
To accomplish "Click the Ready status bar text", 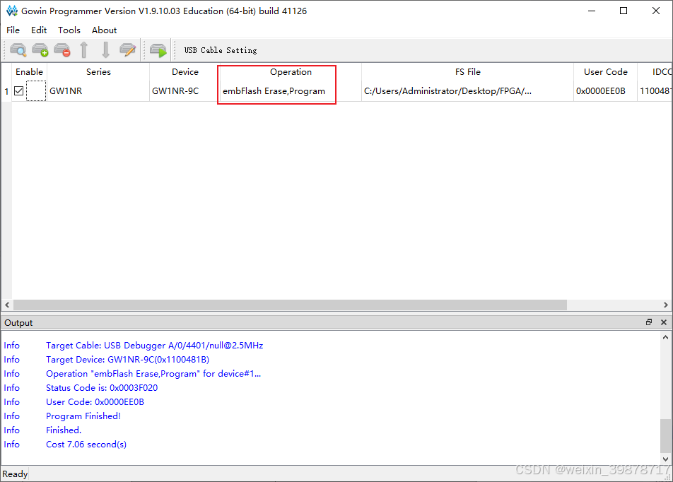I will pyautogui.click(x=15, y=474).
